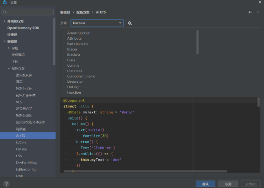Select 通用 under color scheme
Viewport: 264px width, 188px height.
point(19,82)
